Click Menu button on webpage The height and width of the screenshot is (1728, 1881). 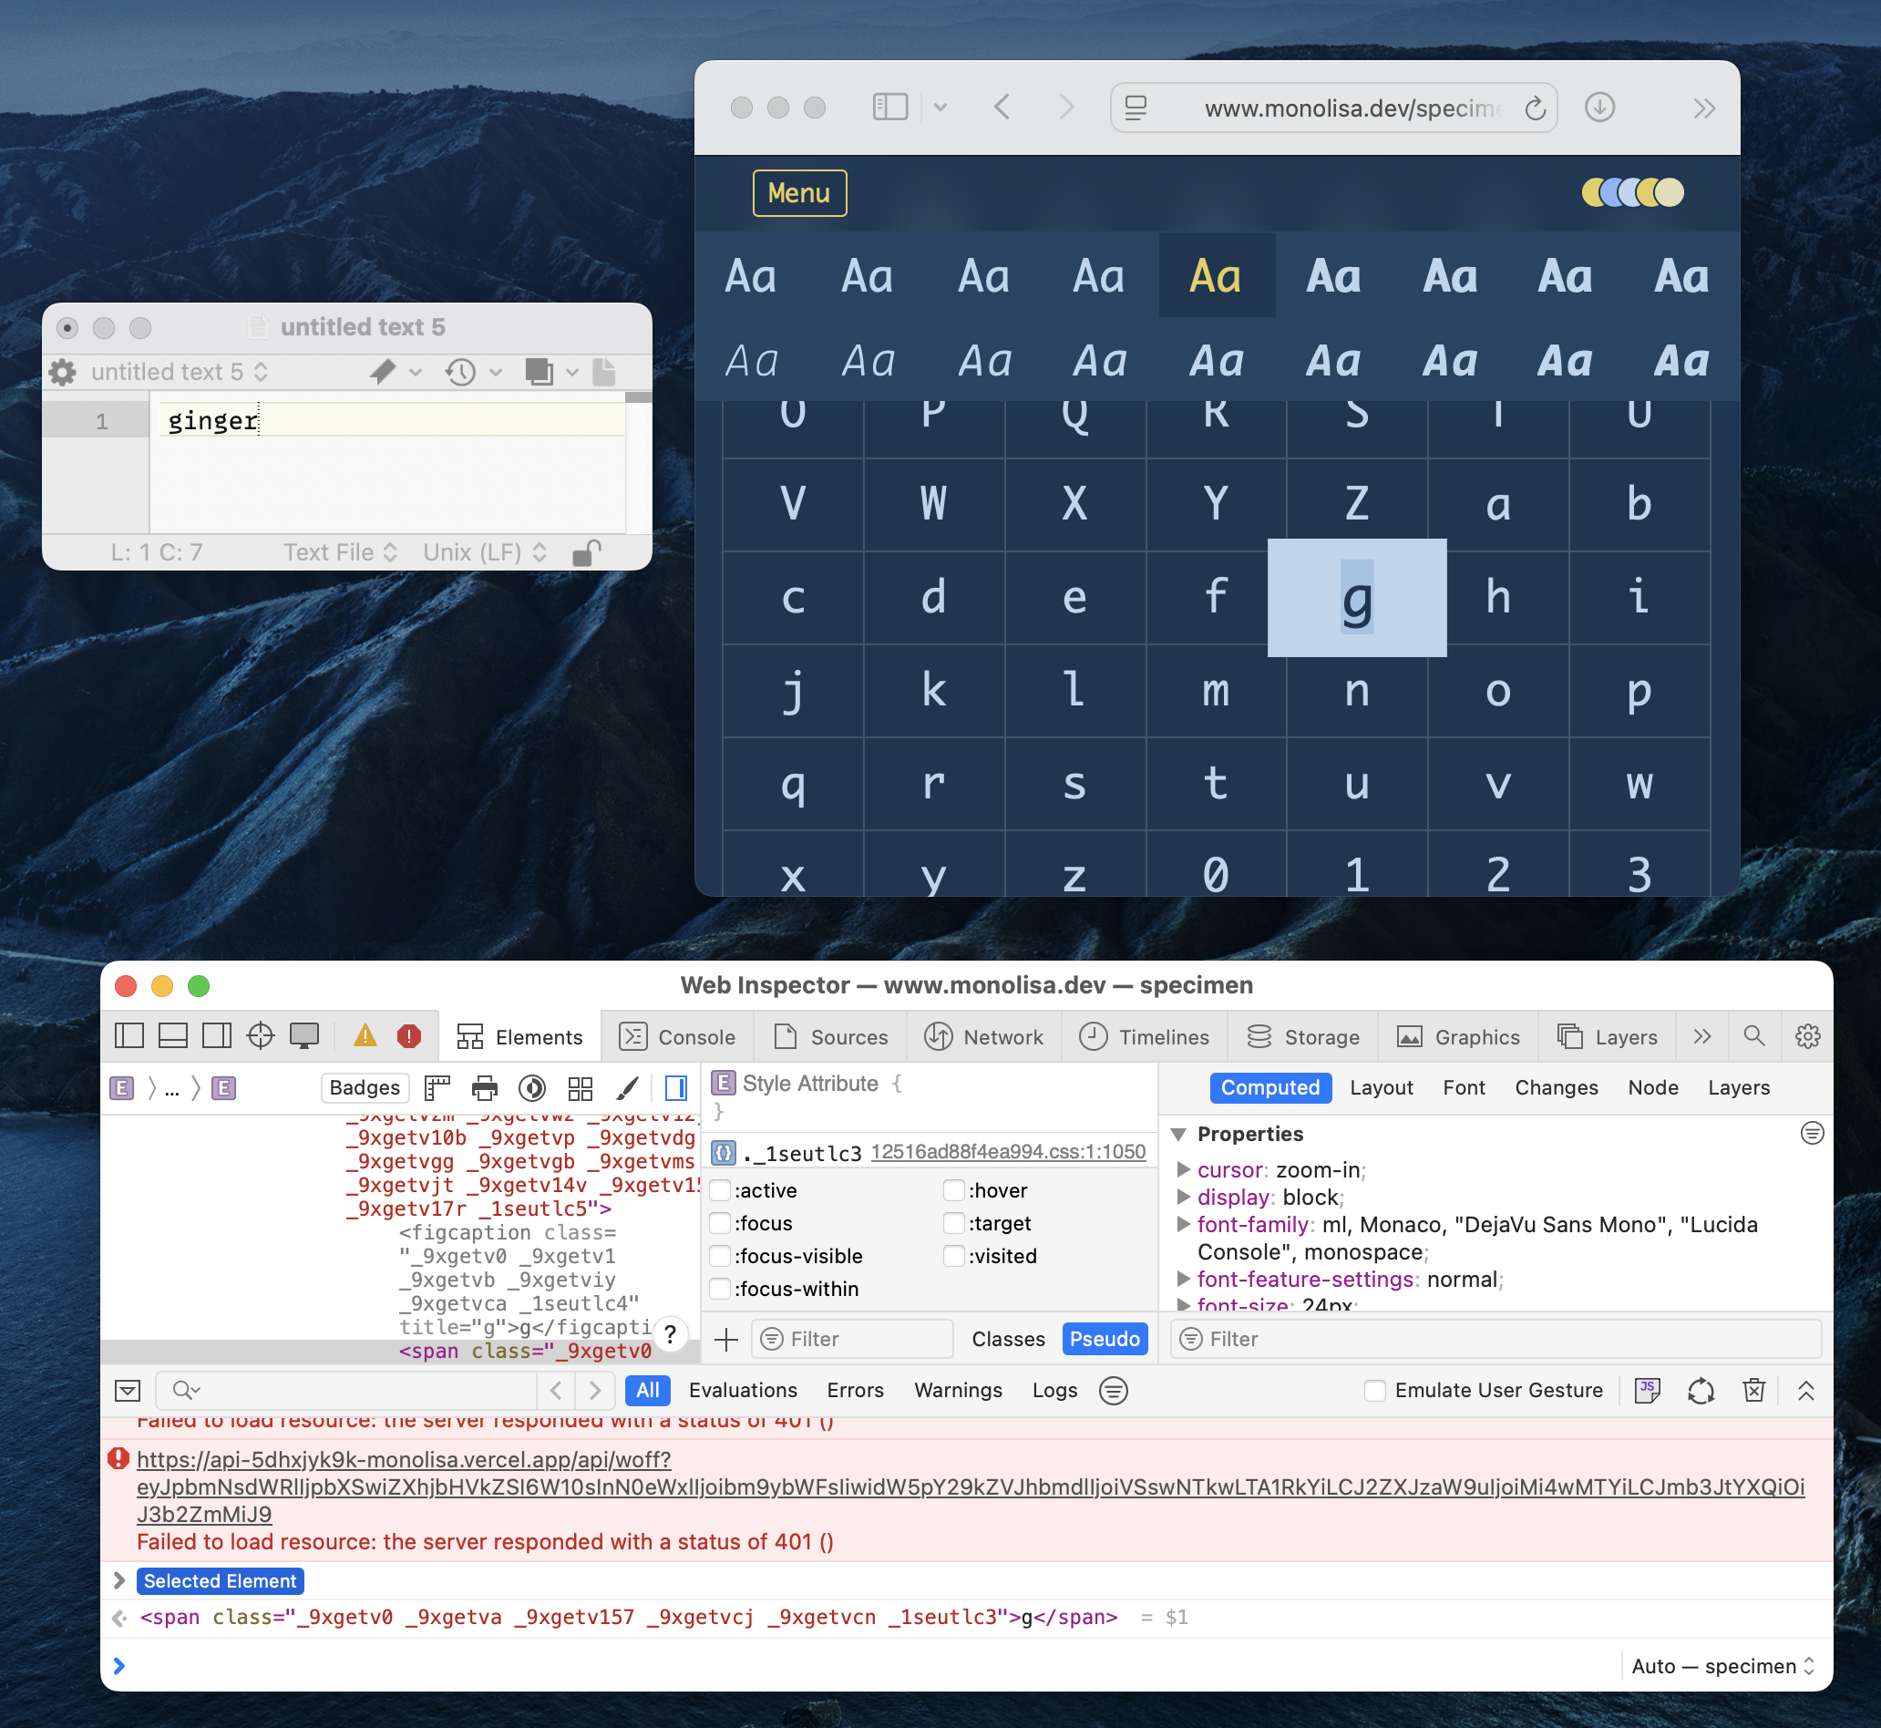(x=799, y=192)
